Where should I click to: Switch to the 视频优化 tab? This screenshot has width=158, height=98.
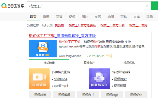(129, 63)
